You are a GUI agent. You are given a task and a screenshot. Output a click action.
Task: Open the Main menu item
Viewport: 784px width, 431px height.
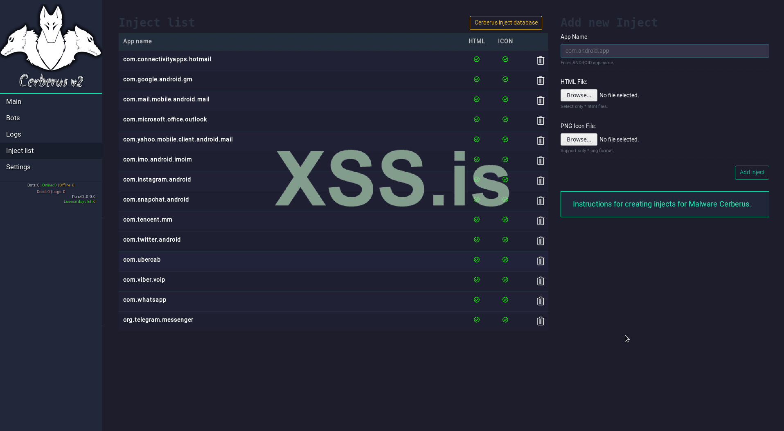(x=14, y=101)
